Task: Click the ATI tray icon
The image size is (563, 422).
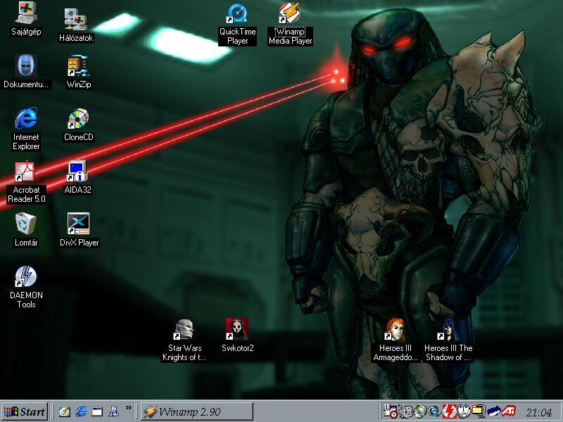Action: point(508,411)
